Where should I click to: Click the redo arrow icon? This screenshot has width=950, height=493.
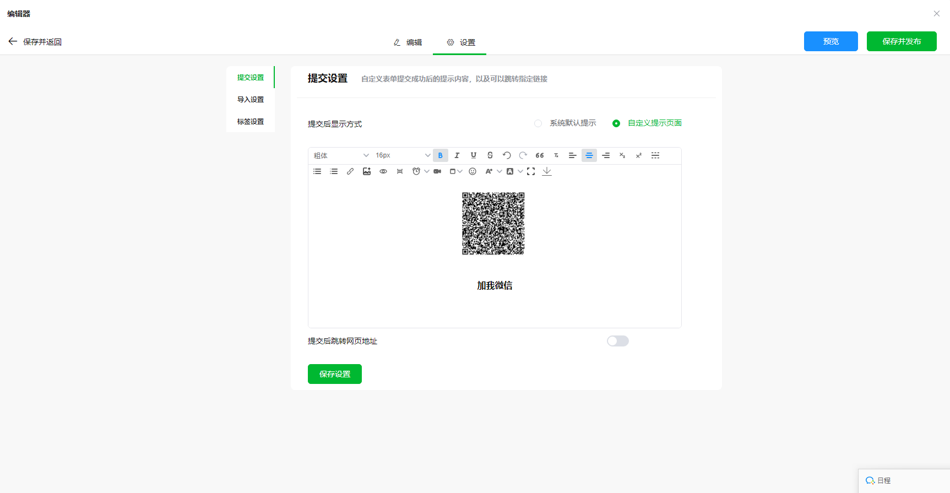click(523, 155)
